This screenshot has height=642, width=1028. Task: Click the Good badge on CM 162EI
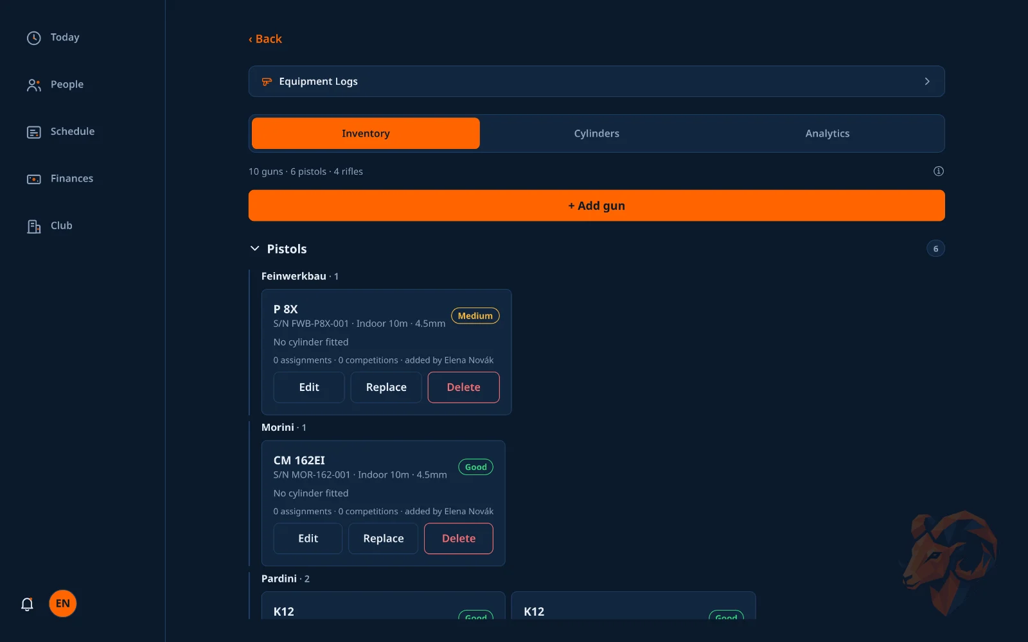476,467
